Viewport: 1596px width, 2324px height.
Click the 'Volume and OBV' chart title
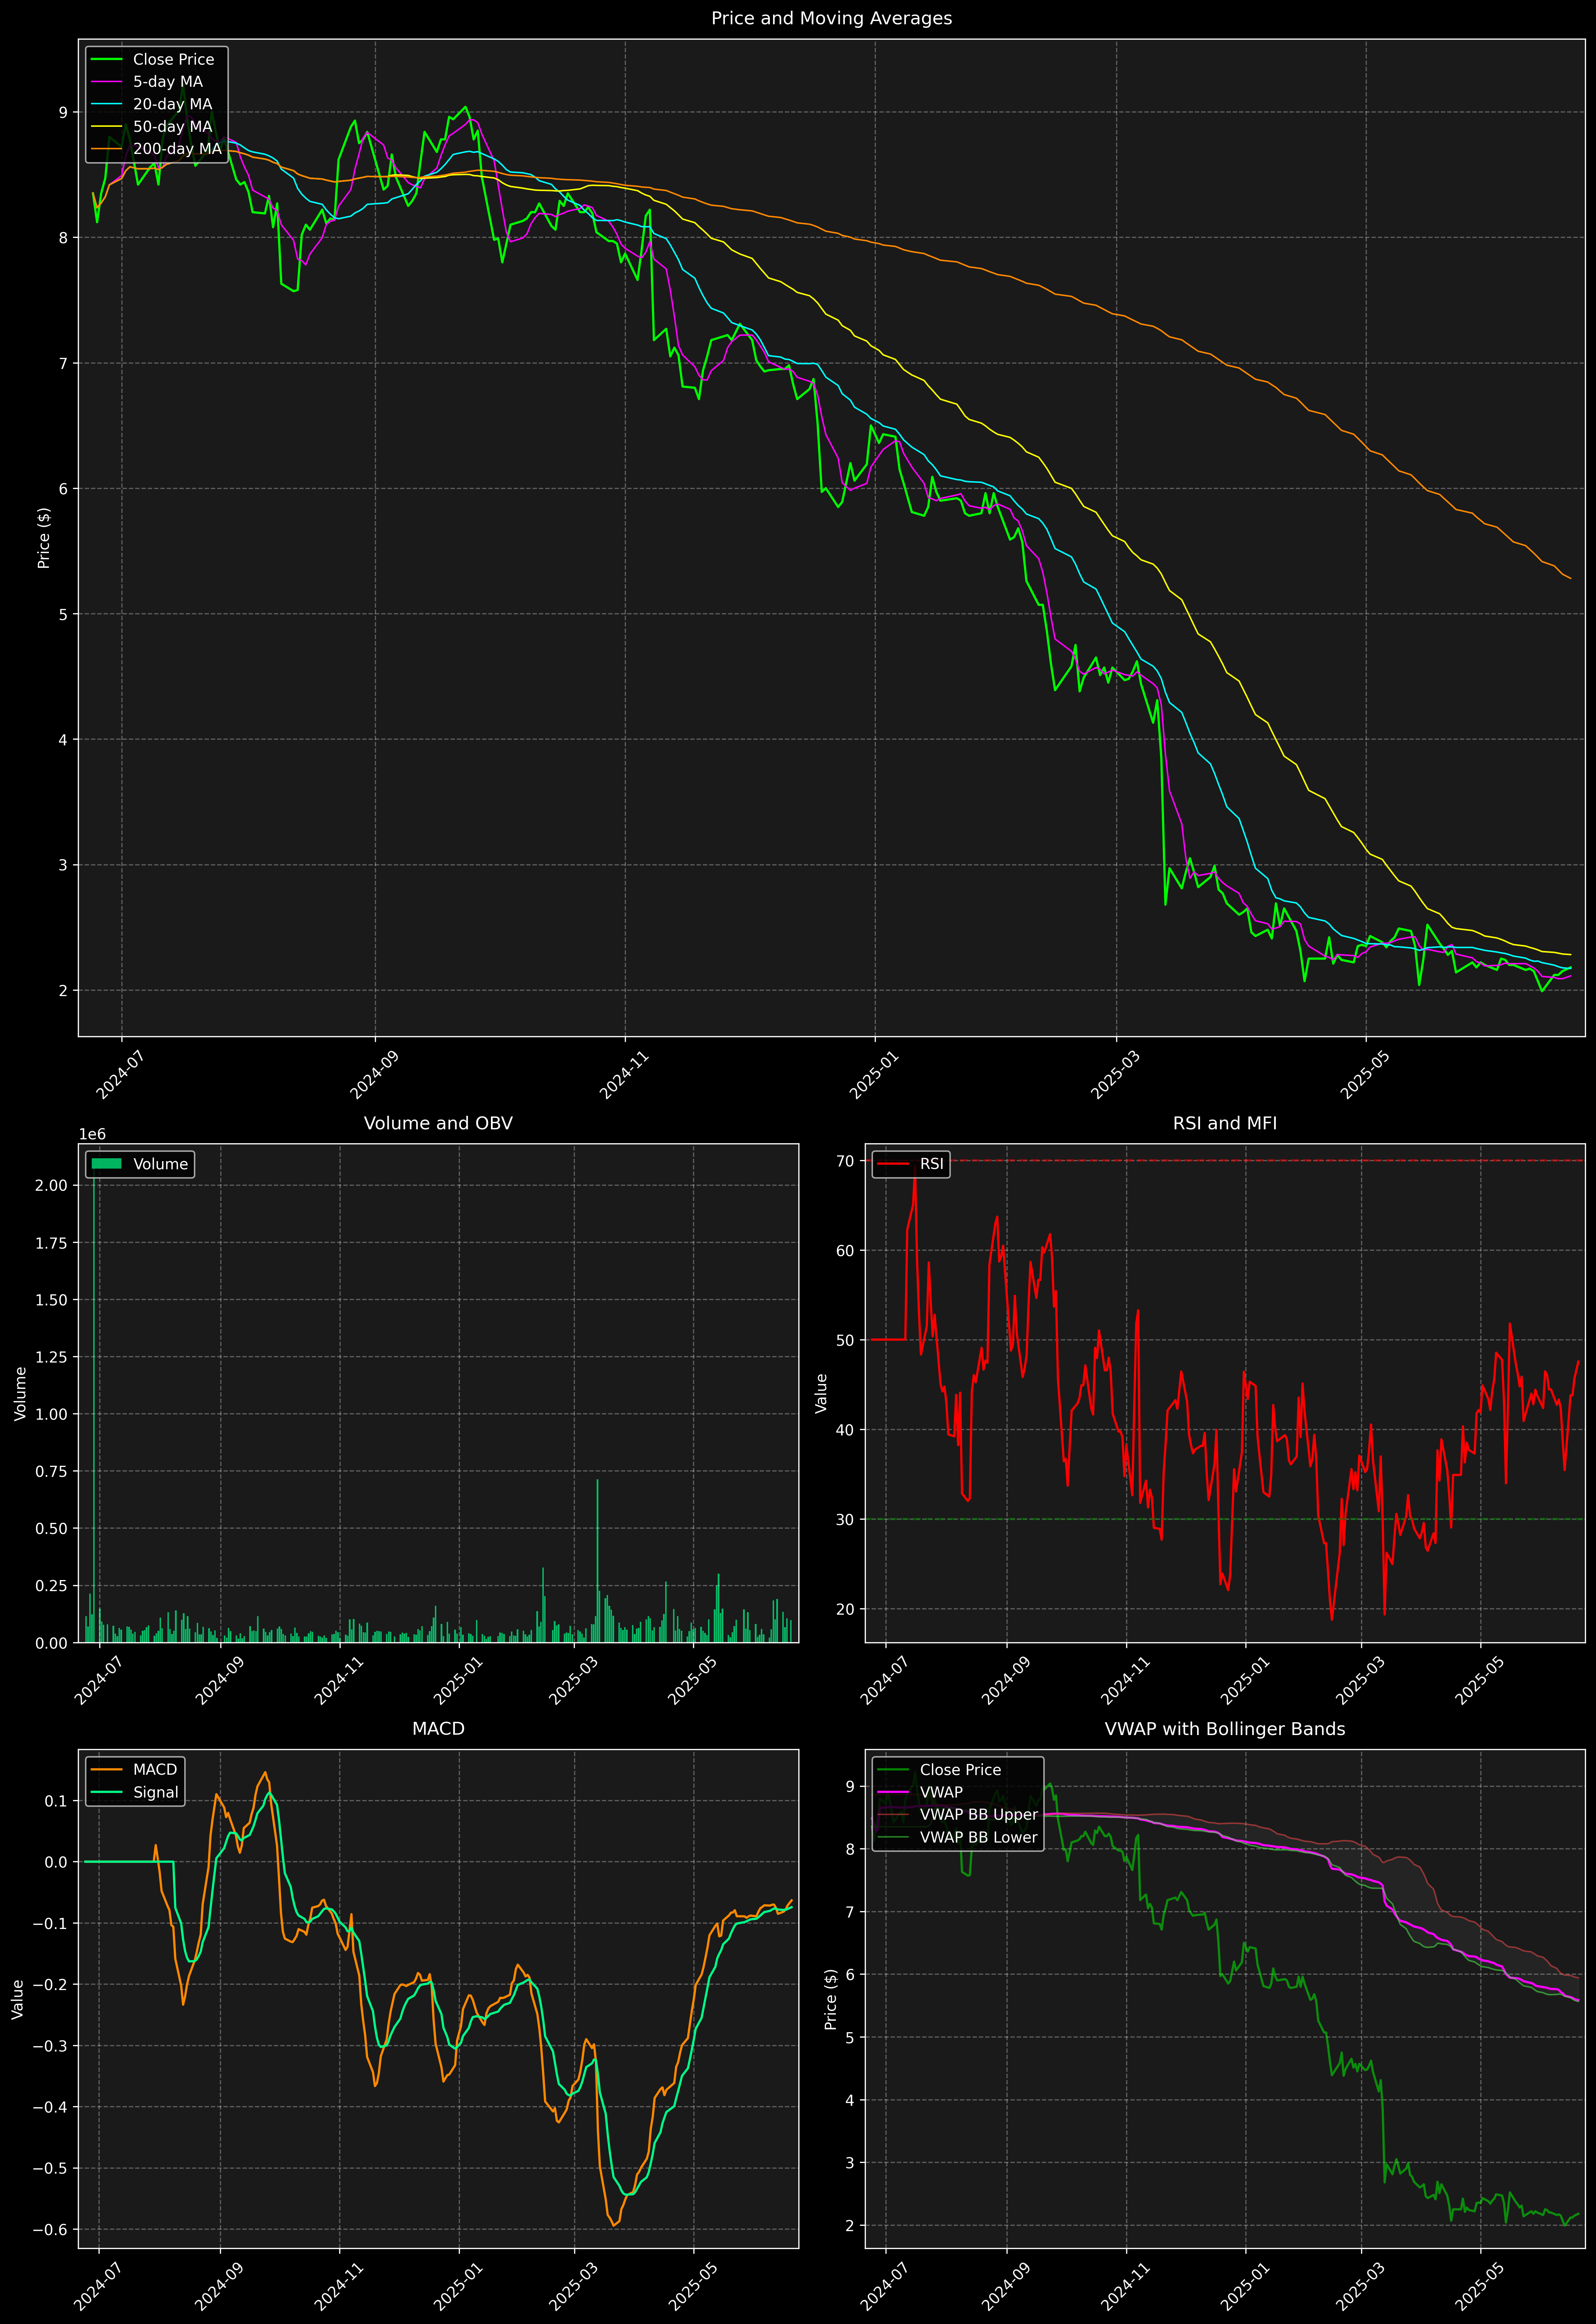pyautogui.click(x=438, y=1123)
